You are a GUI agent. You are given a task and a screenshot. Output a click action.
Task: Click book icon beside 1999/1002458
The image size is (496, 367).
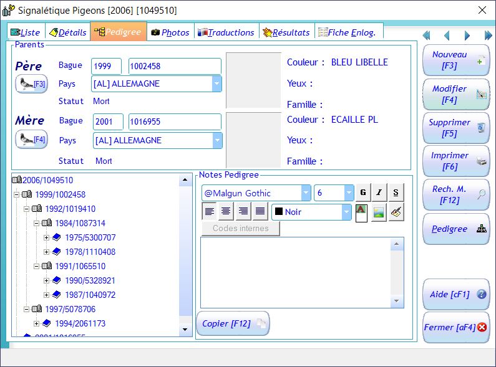(x=27, y=194)
